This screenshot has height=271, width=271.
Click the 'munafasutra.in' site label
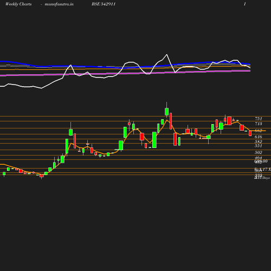59,4
